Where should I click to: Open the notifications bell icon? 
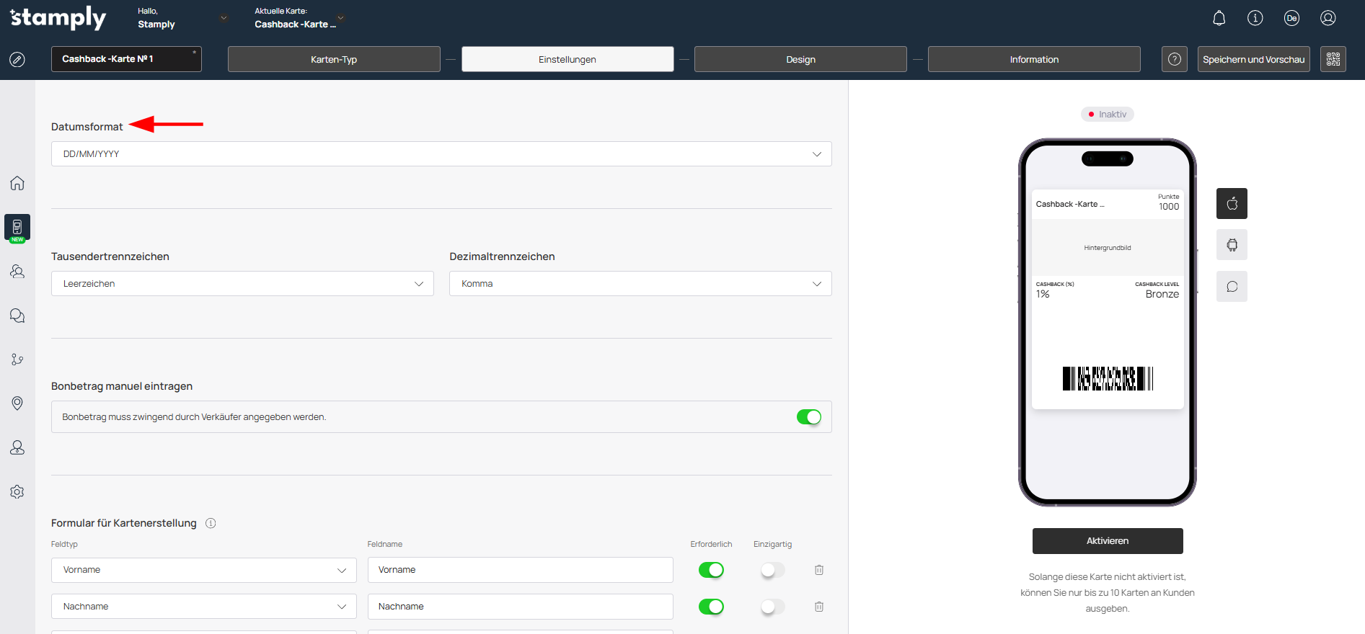[1219, 18]
